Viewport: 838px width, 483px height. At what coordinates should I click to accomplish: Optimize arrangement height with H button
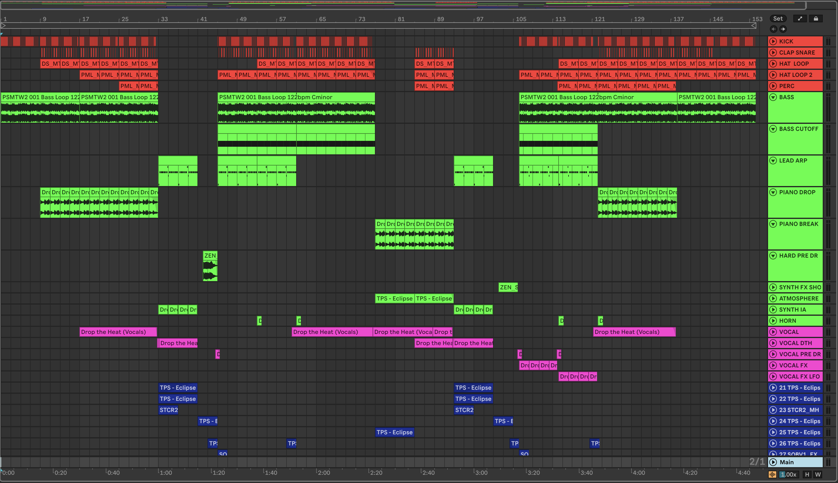click(807, 474)
